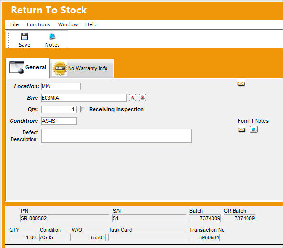This screenshot has width=283, height=248.
Task: Click the Defect Description text box
Action: [117, 136]
